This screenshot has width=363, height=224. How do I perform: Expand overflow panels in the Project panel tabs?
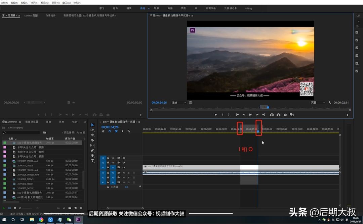(x=85, y=122)
